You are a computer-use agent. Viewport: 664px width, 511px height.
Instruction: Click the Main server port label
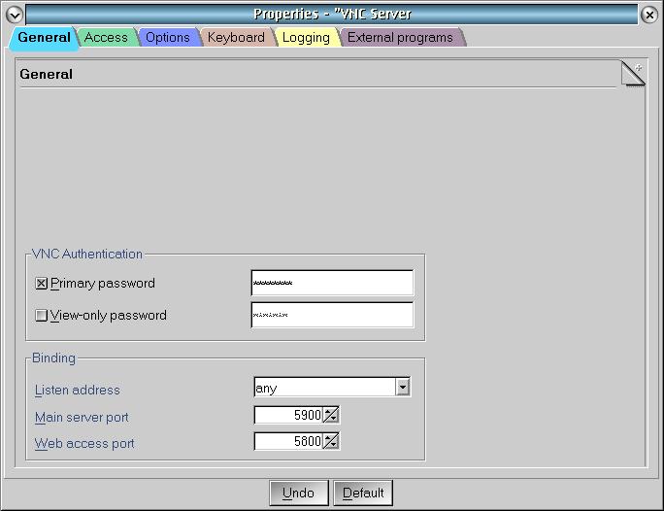pyautogui.click(x=82, y=418)
